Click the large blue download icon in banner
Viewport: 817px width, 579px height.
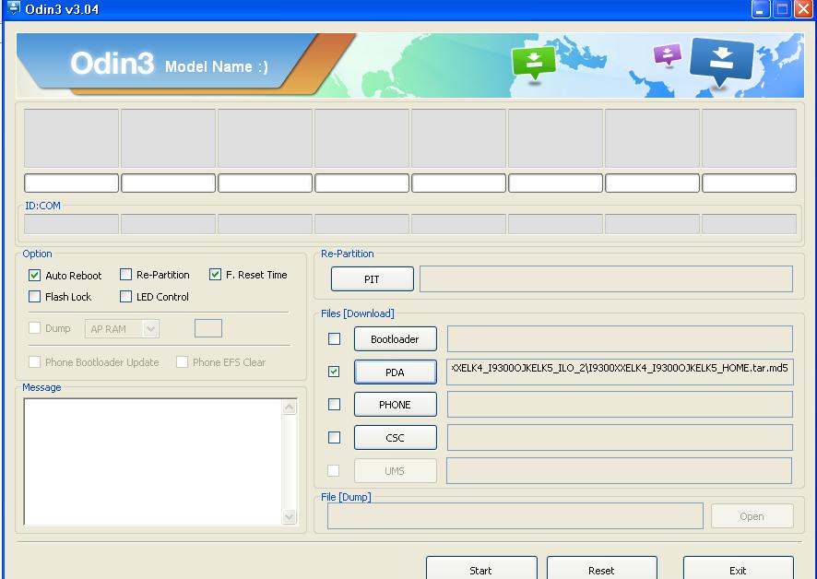click(722, 61)
